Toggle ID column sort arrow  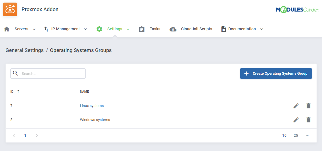click(18, 92)
